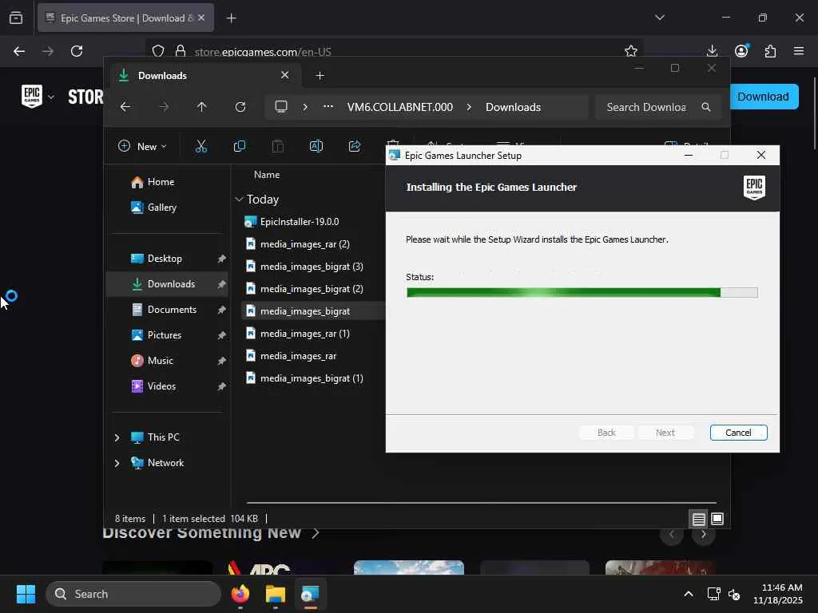Image resolution: width=818 pixels, height=613 pixels.
Task: Expand This PC in navigation pane
Action: tap(117, 437)
